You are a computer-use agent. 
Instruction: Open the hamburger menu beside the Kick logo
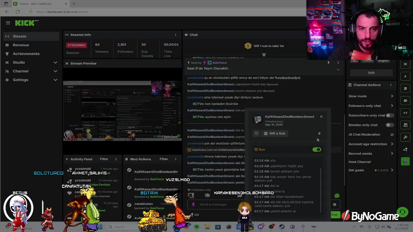pos(8,23)
